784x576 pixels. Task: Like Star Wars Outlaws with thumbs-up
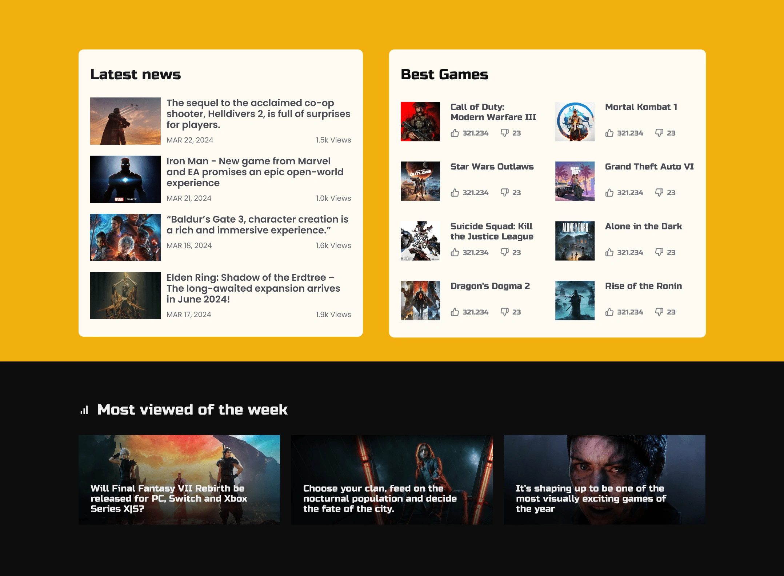tap(455, 193)
